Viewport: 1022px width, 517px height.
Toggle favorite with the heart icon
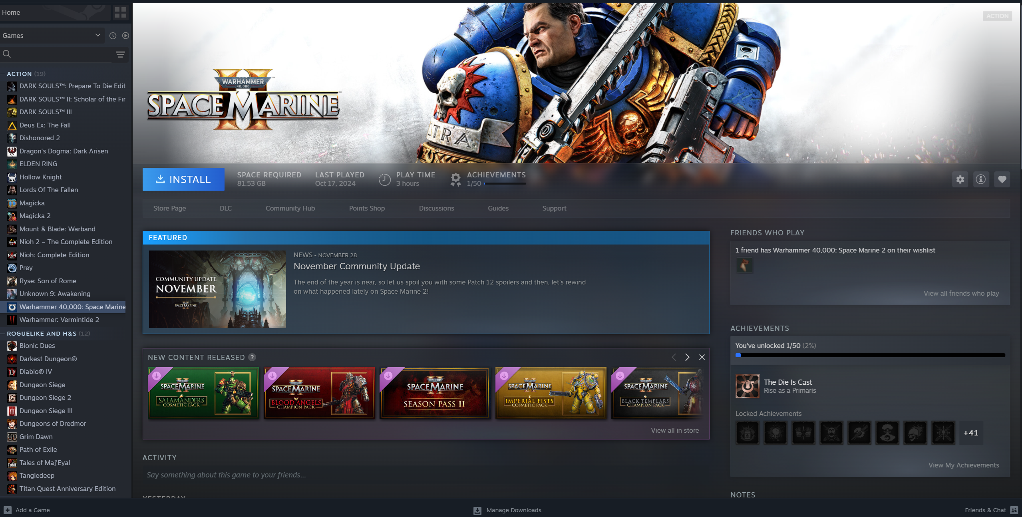click(1002, 179)
